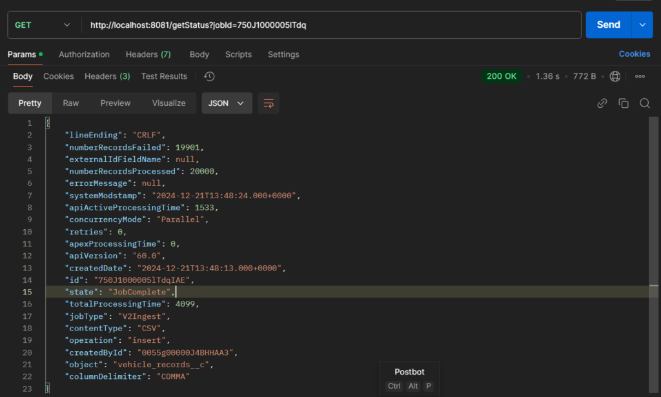
Task: Switch to Preview view mode
Action: (116, 103)
